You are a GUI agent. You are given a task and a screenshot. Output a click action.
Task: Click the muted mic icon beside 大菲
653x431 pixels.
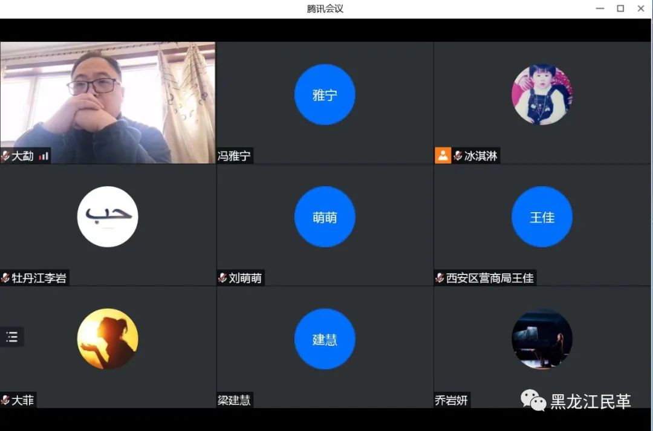click(x=5, y=401)
